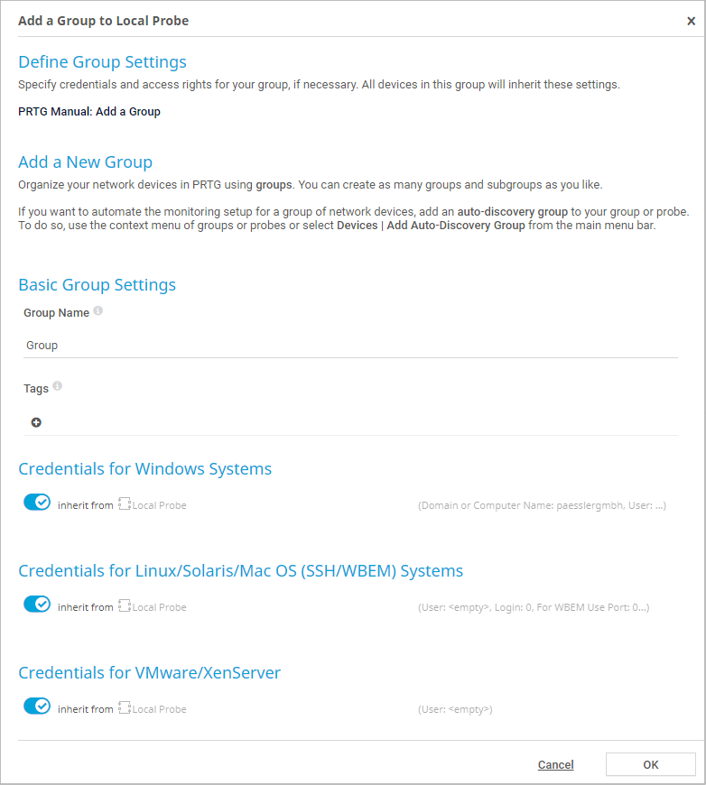Viewport: 706px width, 785px height.
Task: Expand the Windows credentials summary with Domain text
Action: coord(541,505)
